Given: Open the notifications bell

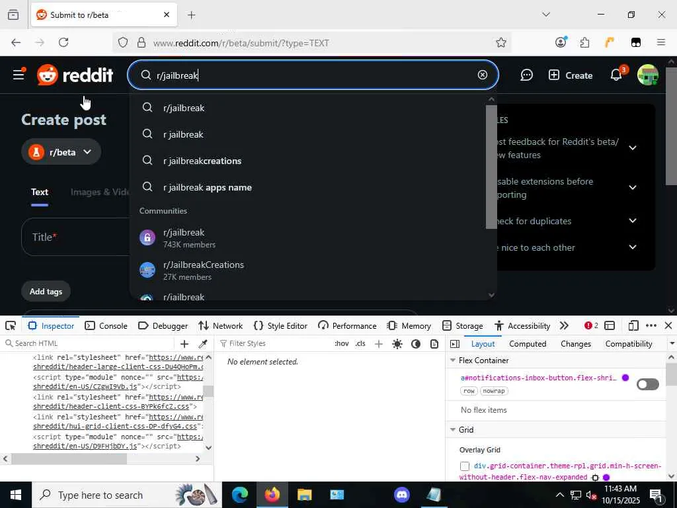Looking at the screenshot, I should point(616,75).
